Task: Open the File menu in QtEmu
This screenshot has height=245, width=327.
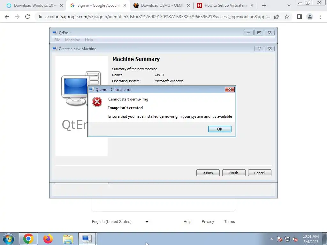Action: pyautogui.click(x=57, y=40)
